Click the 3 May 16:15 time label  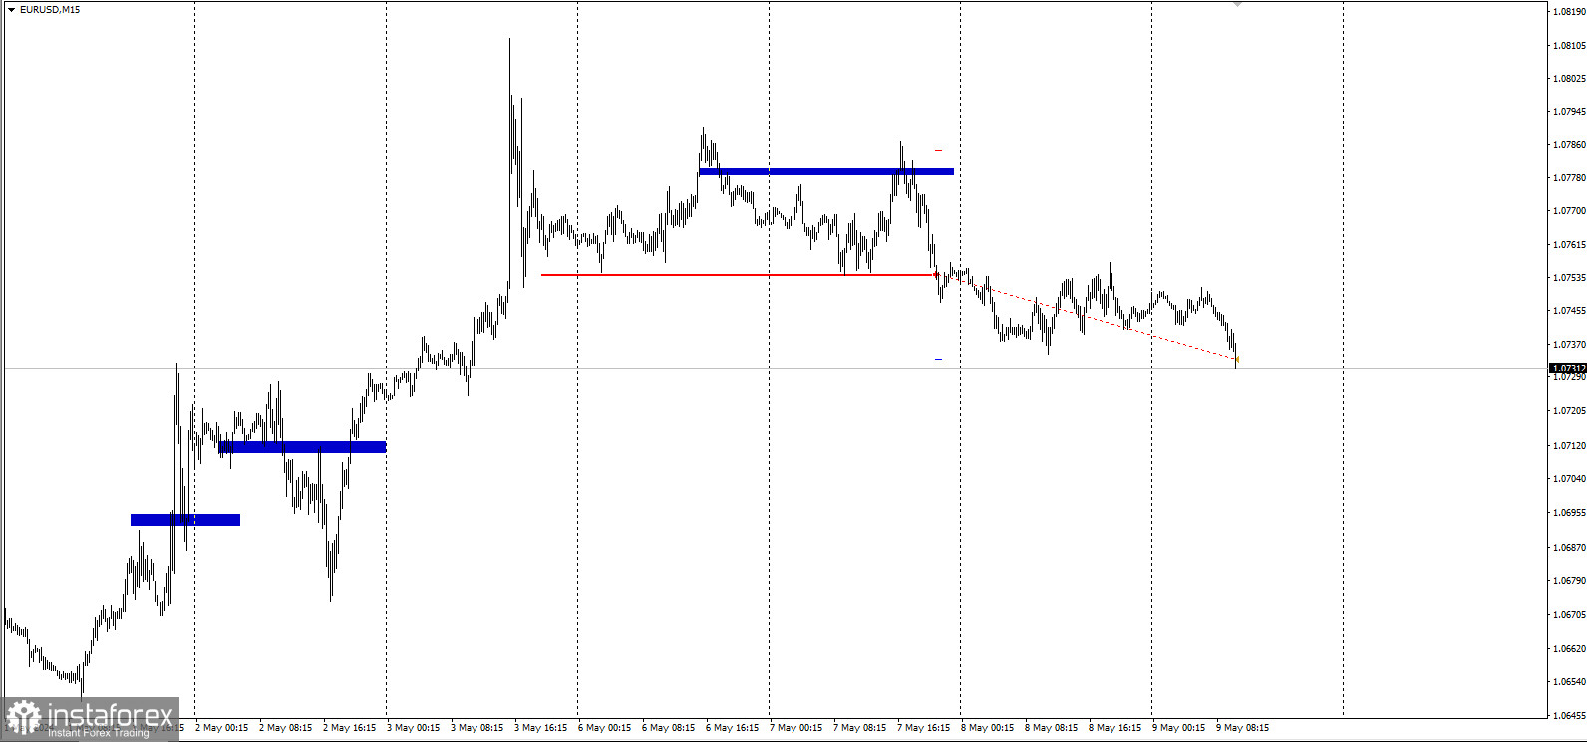pos(541,727)
